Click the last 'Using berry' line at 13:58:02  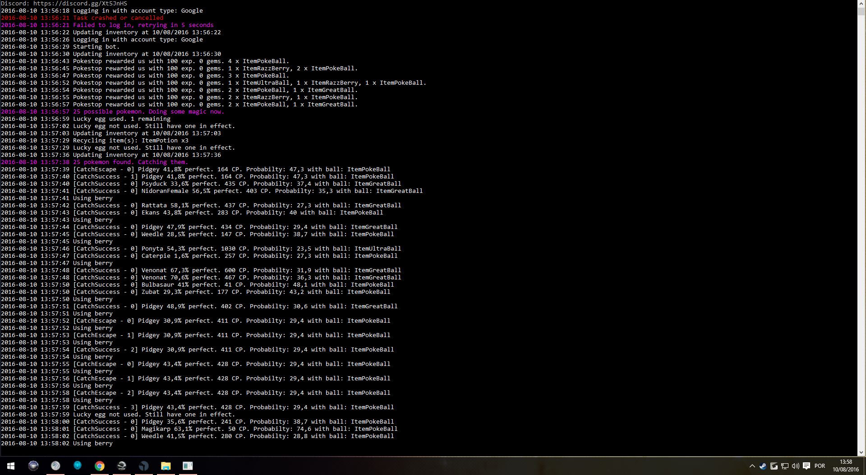(57, 443)
